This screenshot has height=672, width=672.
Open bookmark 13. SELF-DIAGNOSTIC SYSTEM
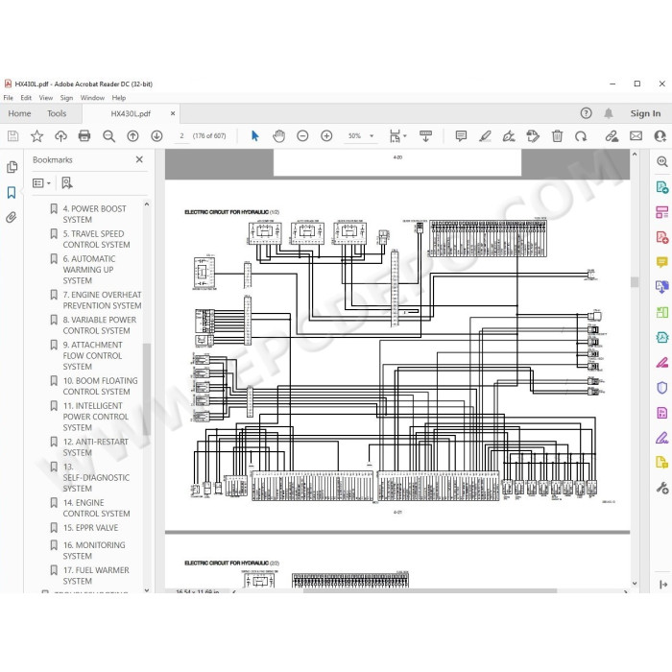tap(96, 477)
